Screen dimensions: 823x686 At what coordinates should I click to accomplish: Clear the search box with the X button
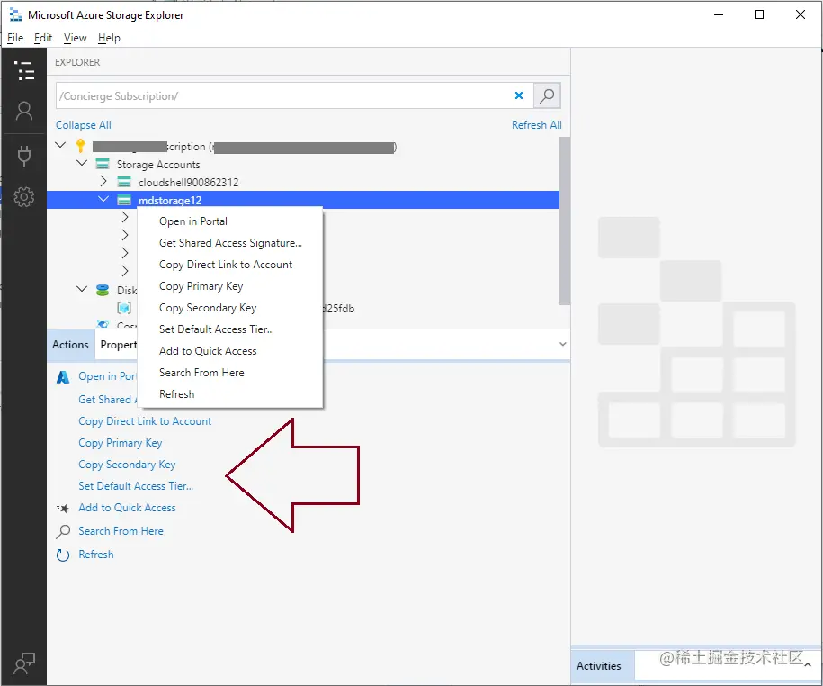click(519, 95)
